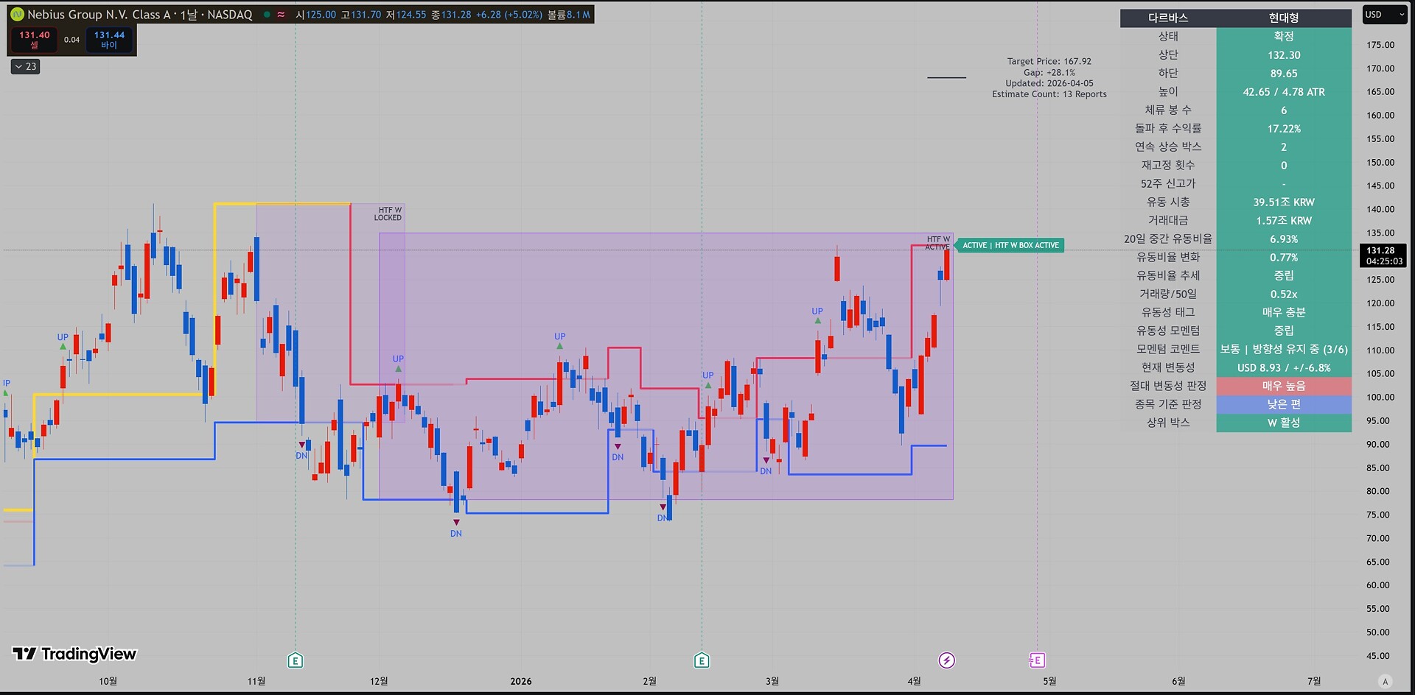Click the HTF W LOCKED box label
Image resolution: width=1415 pixels, height=695 pixels.
(388, 214)
